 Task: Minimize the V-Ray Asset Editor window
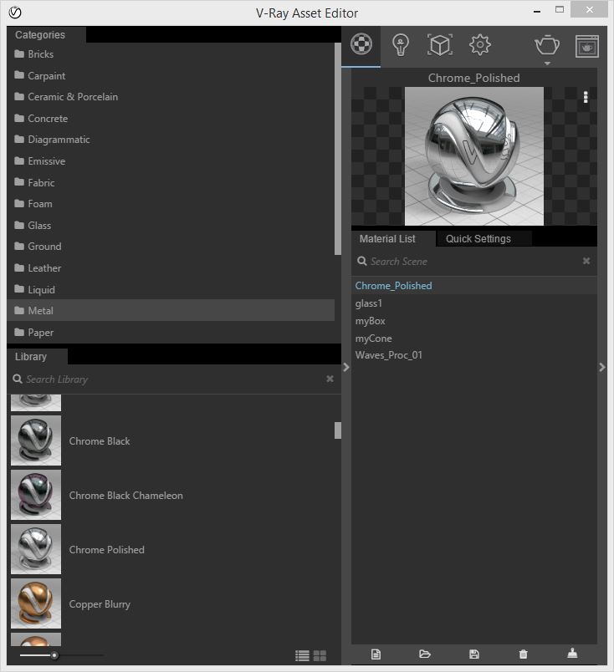coord(537,11)
